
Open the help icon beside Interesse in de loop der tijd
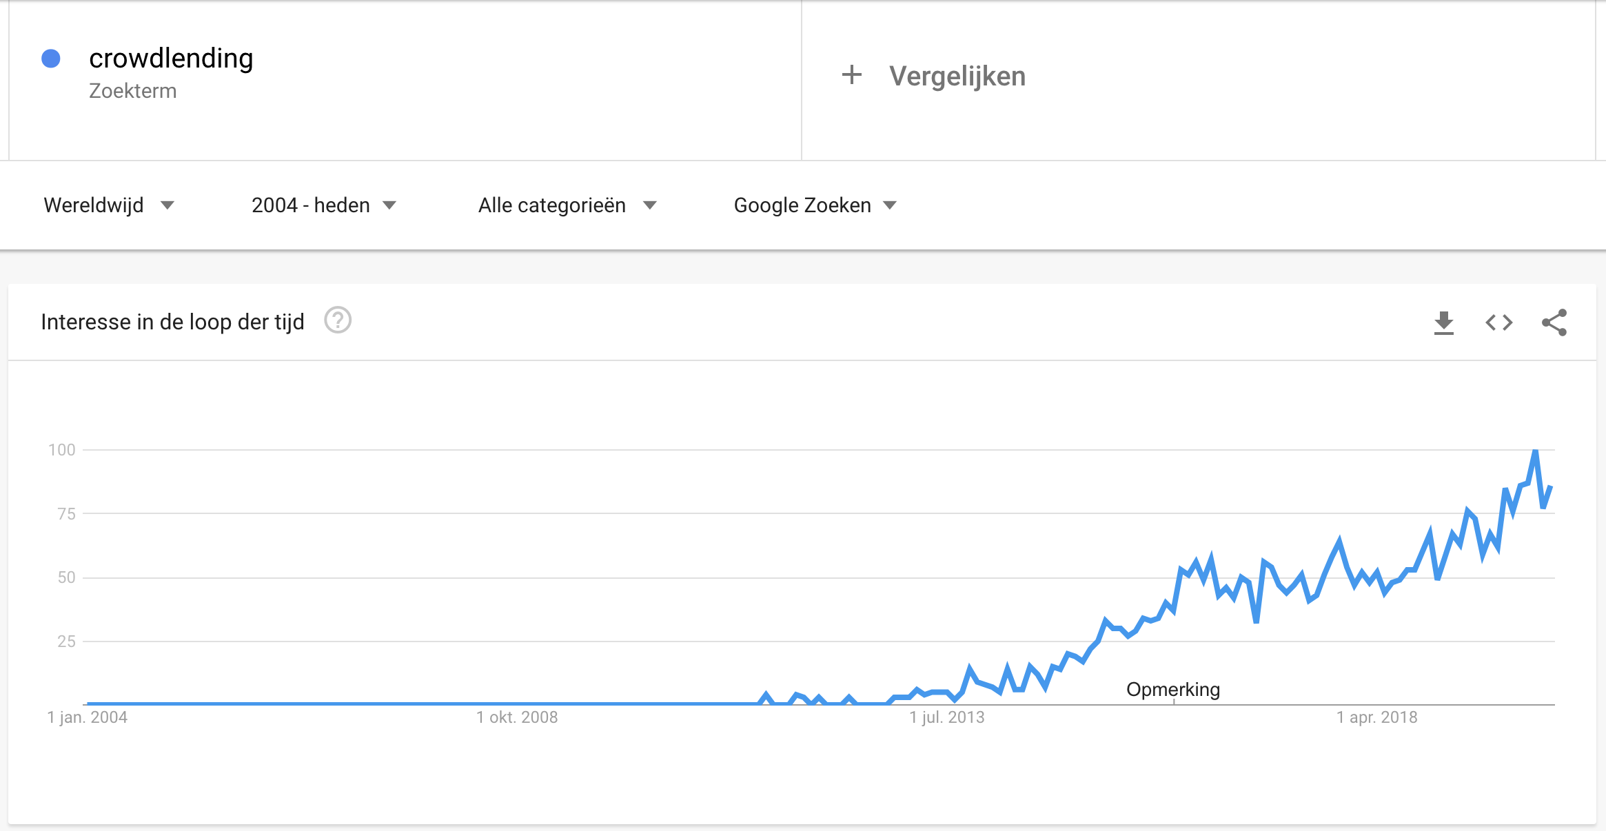point(338,320)
